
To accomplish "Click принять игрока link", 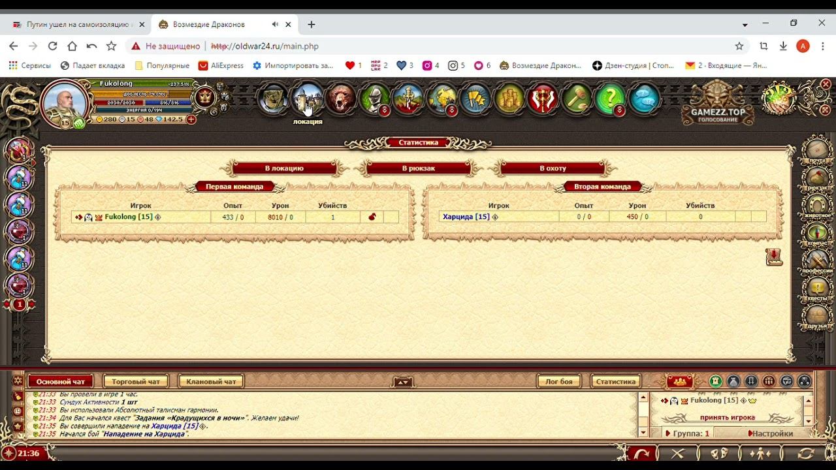I will [x=727, y=417].
